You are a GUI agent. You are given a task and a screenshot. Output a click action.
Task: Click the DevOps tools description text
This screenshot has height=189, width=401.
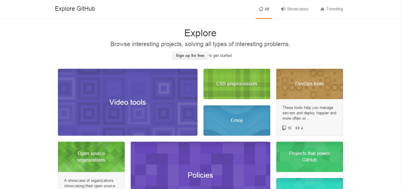(x=309, y=113)
